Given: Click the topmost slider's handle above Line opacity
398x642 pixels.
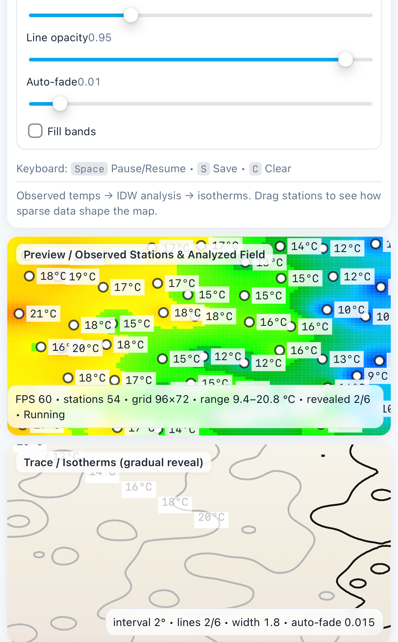Looking at the screenshot, I should [x=131, y=15].
